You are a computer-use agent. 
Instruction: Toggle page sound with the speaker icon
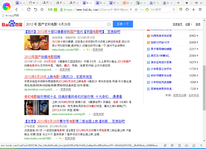187,145
